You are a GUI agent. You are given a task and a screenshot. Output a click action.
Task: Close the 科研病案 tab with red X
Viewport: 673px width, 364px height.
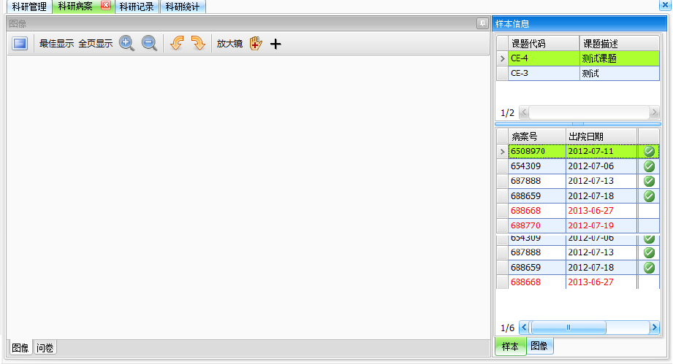pyautogui.click(x=105, y=6)
